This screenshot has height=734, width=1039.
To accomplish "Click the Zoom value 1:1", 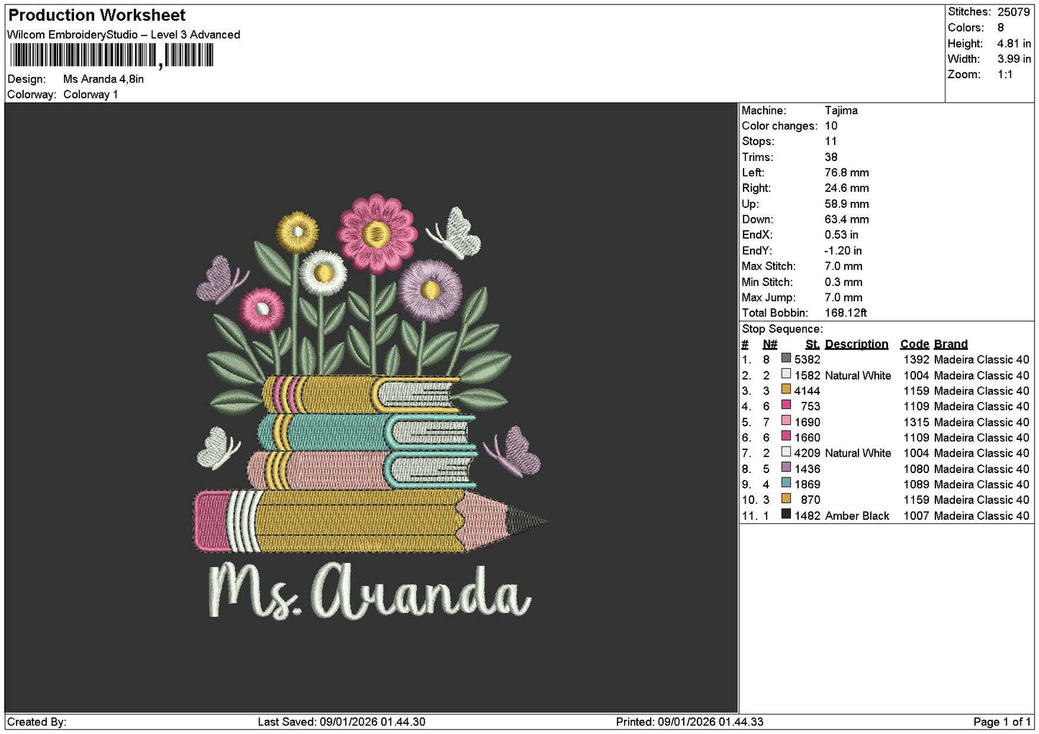I will coord(1004,74).
